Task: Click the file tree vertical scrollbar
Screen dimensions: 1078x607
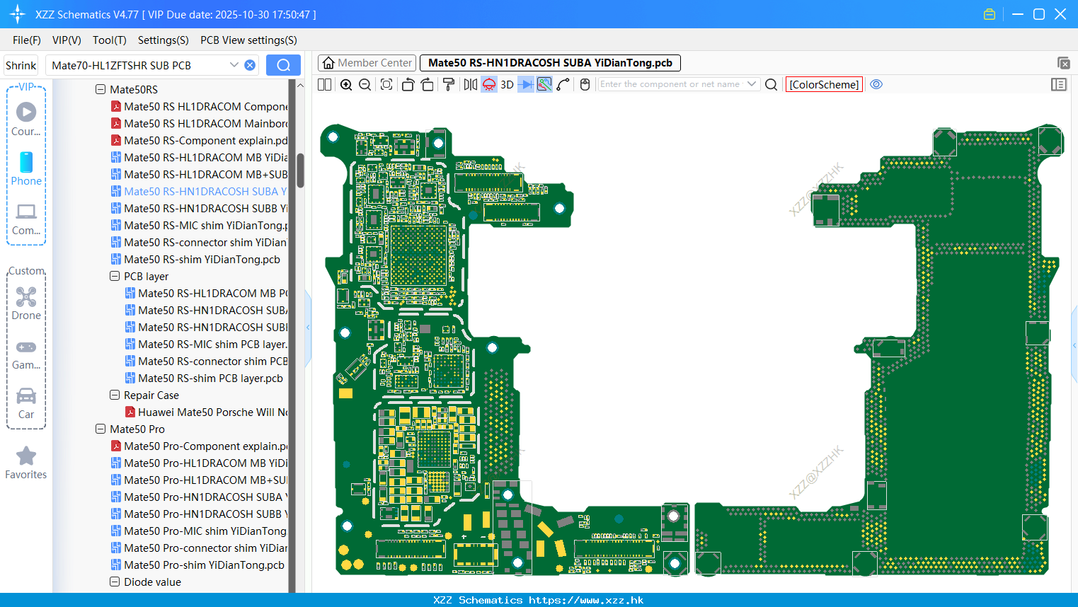Action: click(300, 170)
